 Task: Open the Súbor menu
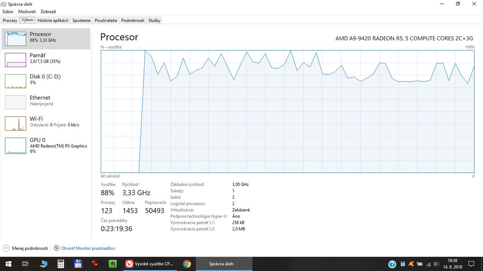(8, 12)
